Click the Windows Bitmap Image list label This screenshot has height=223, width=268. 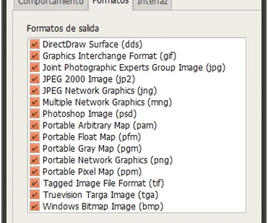coord(103,206)
